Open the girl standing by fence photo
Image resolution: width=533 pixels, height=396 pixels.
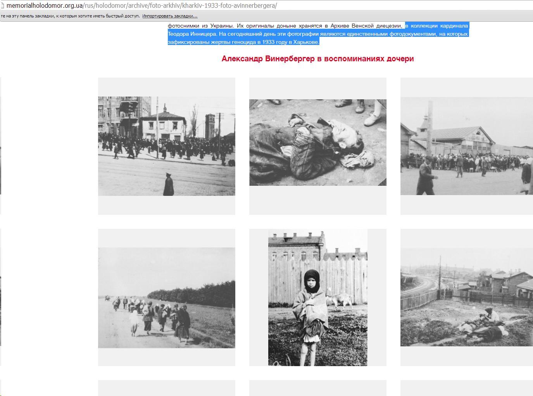[x=317, y=297]
